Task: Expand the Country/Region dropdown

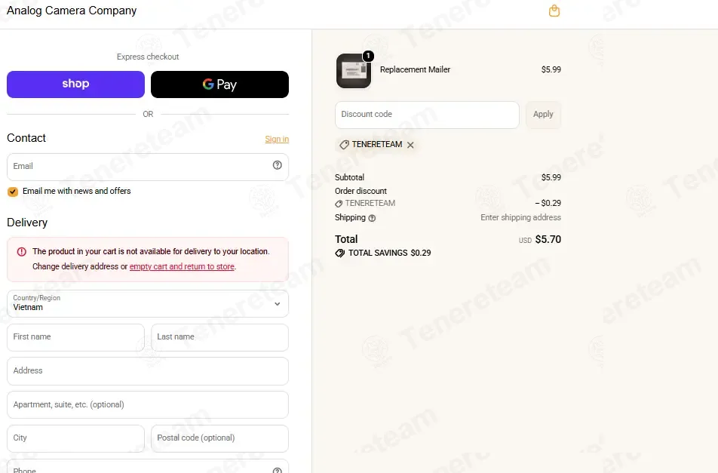Action: (148, 303)
